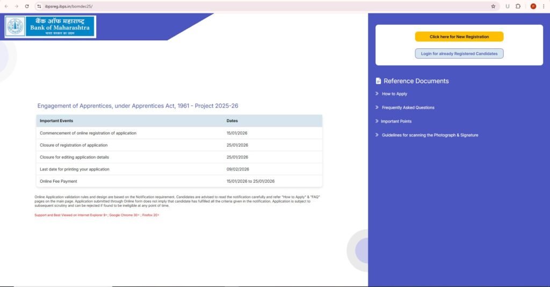The width and height of the screenshot is (550, 287).
Task: Open the Chrome three-dot menu
Action: point(544,6)
